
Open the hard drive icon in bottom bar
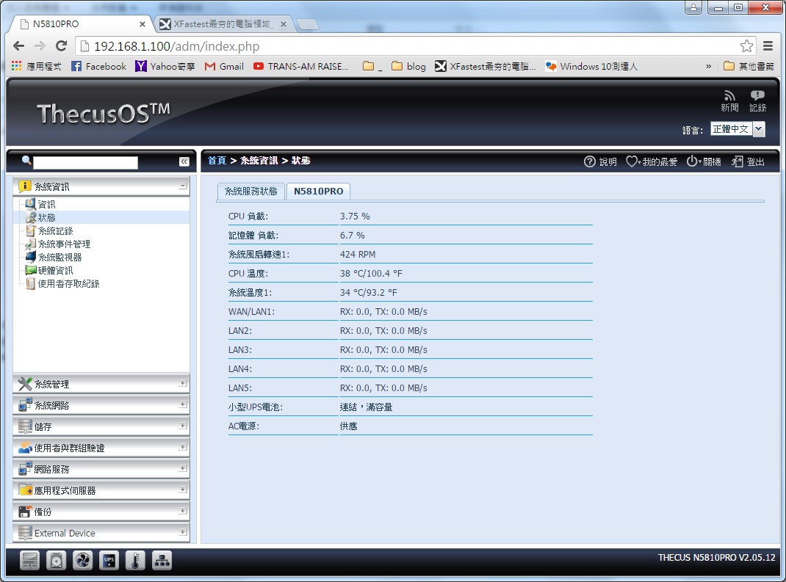56,561
